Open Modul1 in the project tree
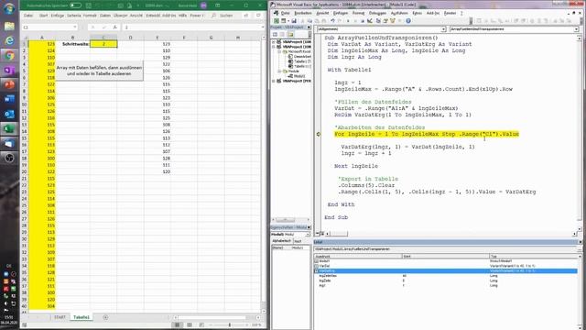The width and height of the screenshot is (586, 330). [299, 76]
